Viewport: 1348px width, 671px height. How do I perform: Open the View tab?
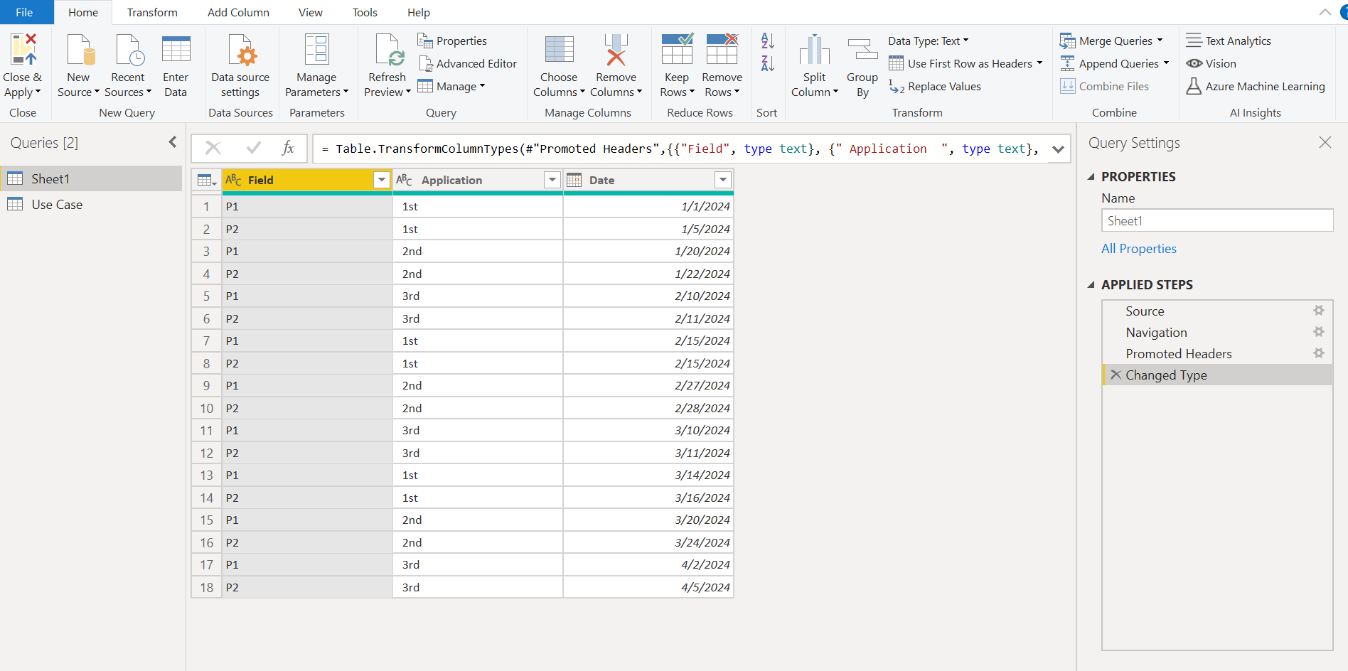[x=310, y=12]
